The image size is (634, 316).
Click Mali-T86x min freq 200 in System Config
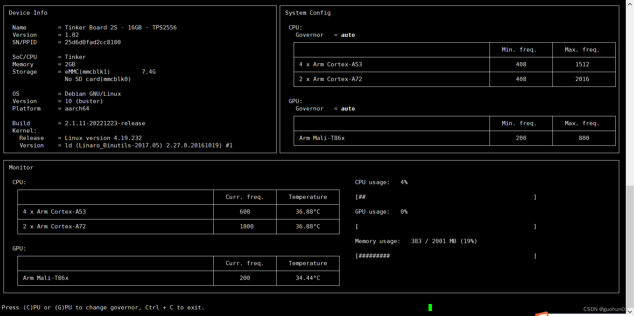click(x=521, y=138)
